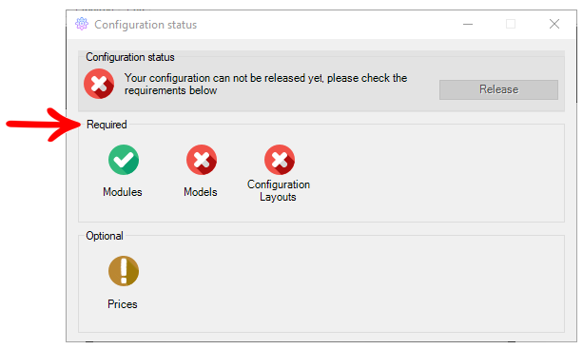
Task: Select the Modules text label
Action: coord(123,192)
